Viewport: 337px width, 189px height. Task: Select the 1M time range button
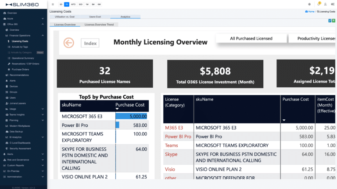(87, 4)
